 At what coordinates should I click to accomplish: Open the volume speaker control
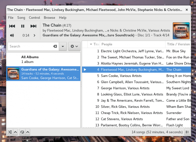point(12,35)
